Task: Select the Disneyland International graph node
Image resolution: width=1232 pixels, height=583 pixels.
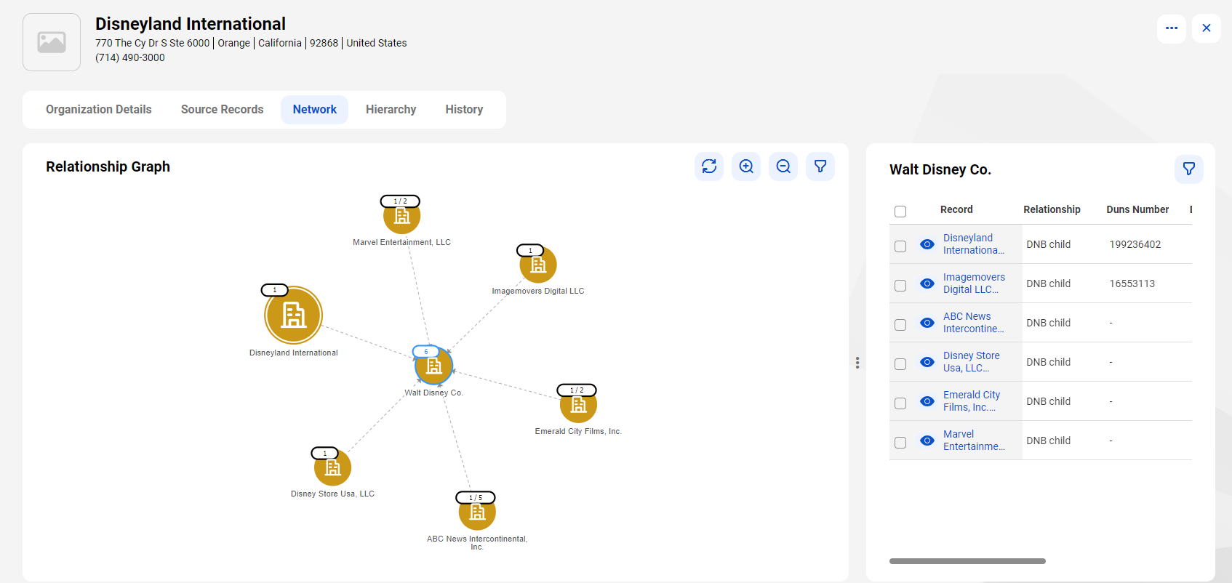Action: [x=294, y=315]
